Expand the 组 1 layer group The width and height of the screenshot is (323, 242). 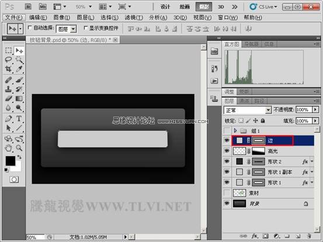tap(235, 131)
